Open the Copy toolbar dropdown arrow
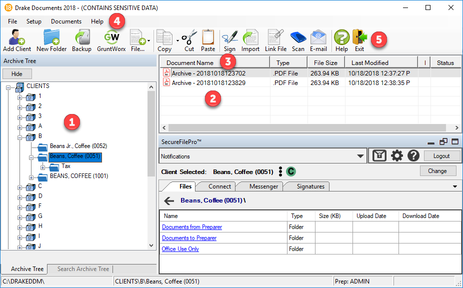Viewport: 463px width, 288px height. pos(177,41)
